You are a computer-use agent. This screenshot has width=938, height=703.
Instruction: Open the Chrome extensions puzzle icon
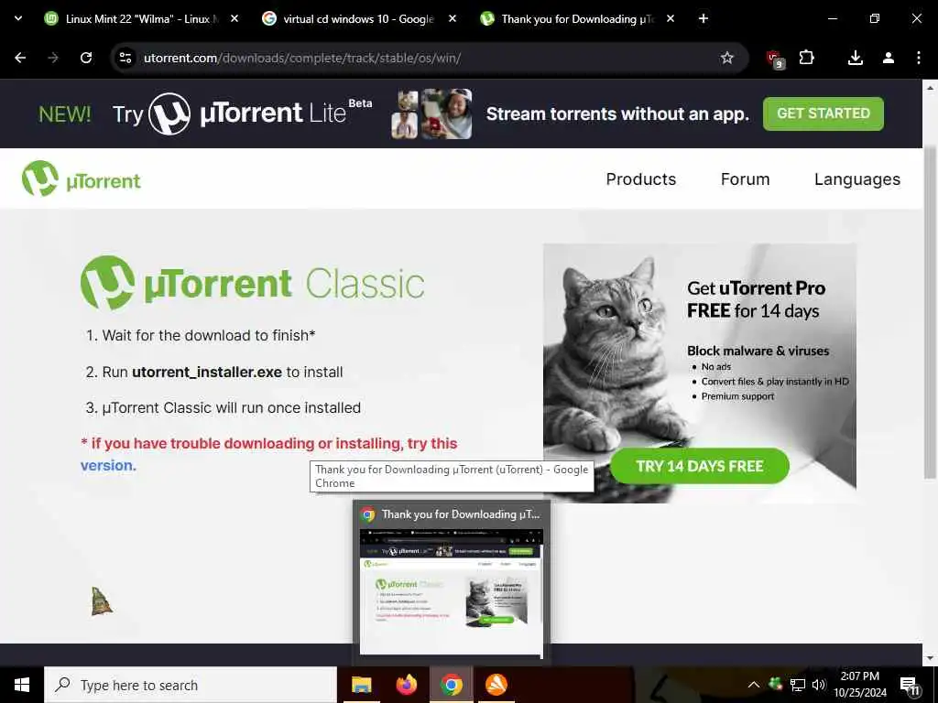coord(806,58)
